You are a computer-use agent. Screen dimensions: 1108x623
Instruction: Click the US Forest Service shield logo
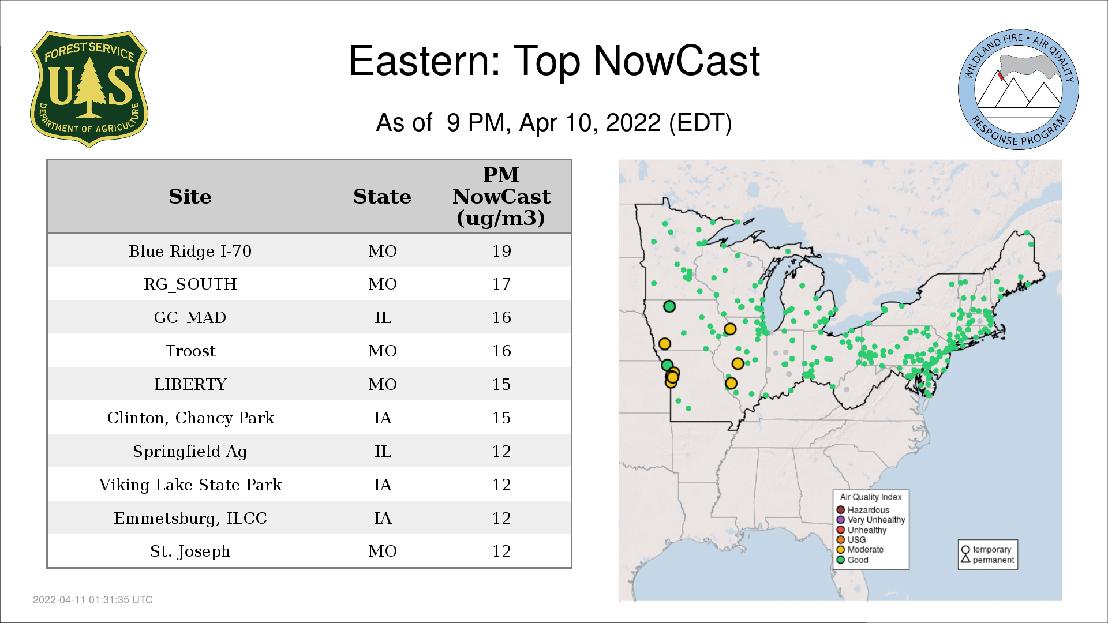[x=89, y=89]
